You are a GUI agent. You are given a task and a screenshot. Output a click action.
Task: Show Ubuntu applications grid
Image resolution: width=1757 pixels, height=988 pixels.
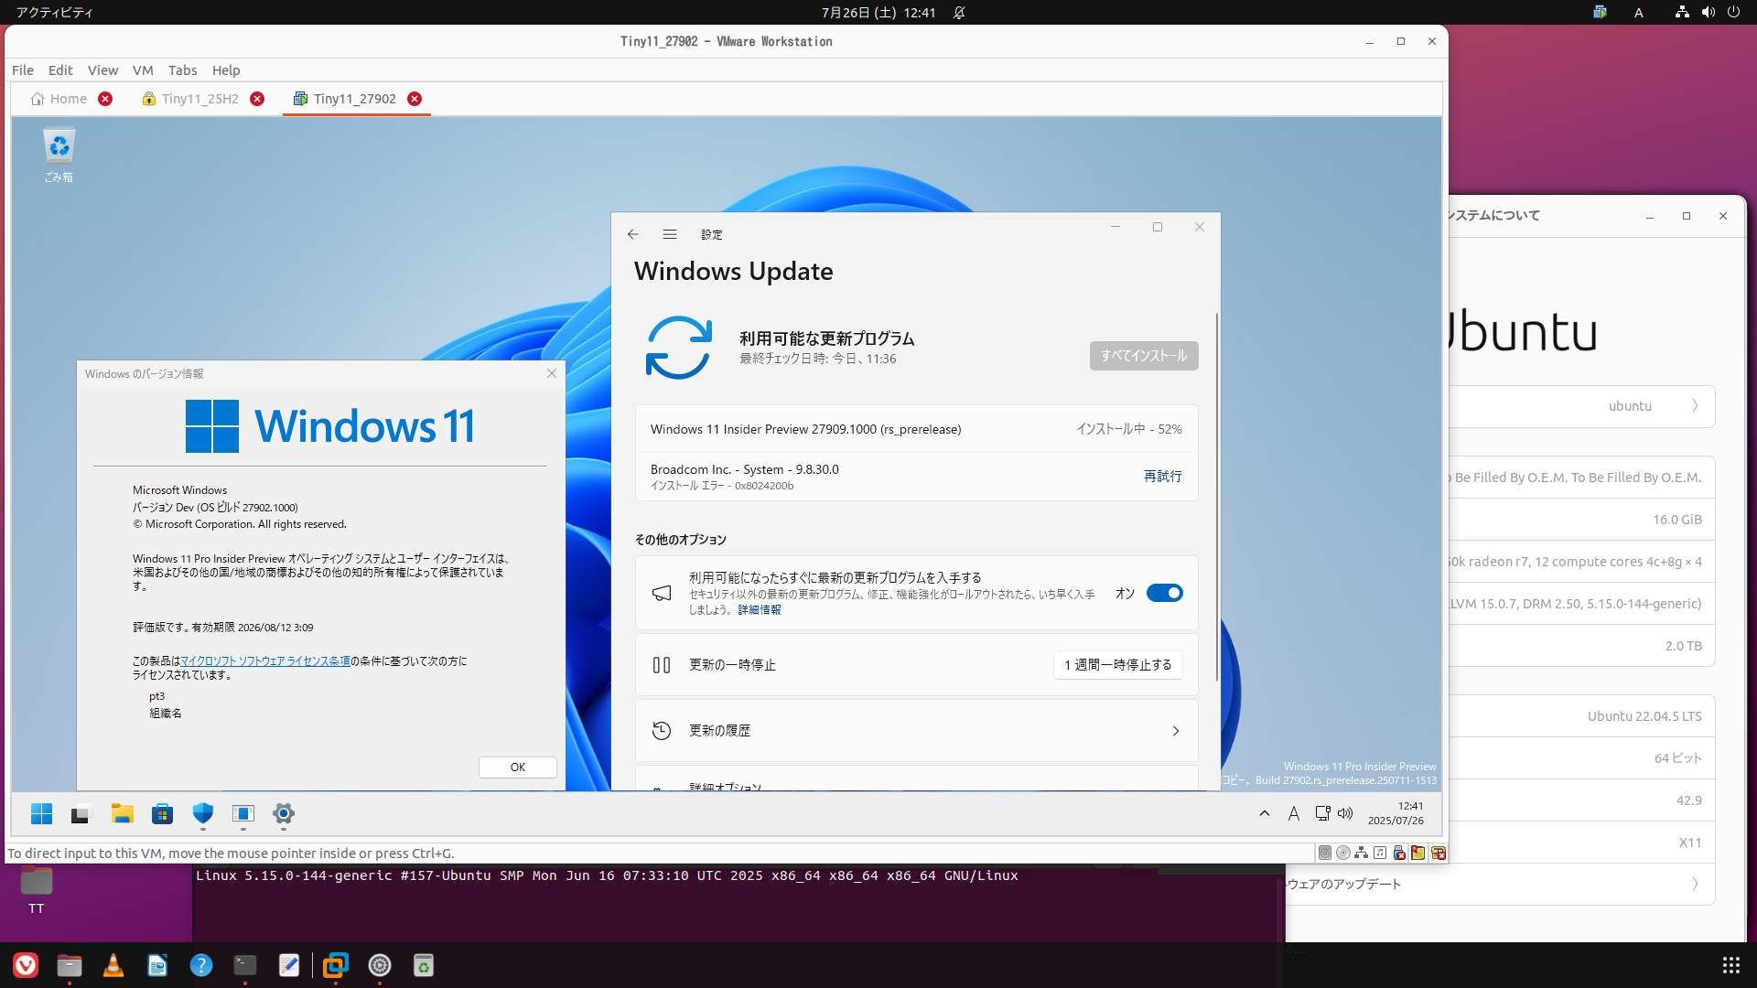[x=1731, y=965]
